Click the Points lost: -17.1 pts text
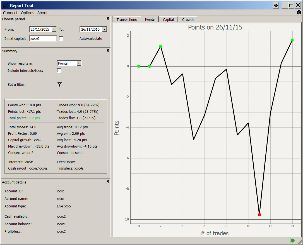Image resolution: width=303 pixels, height=245 pixels. tap(24, 111)
